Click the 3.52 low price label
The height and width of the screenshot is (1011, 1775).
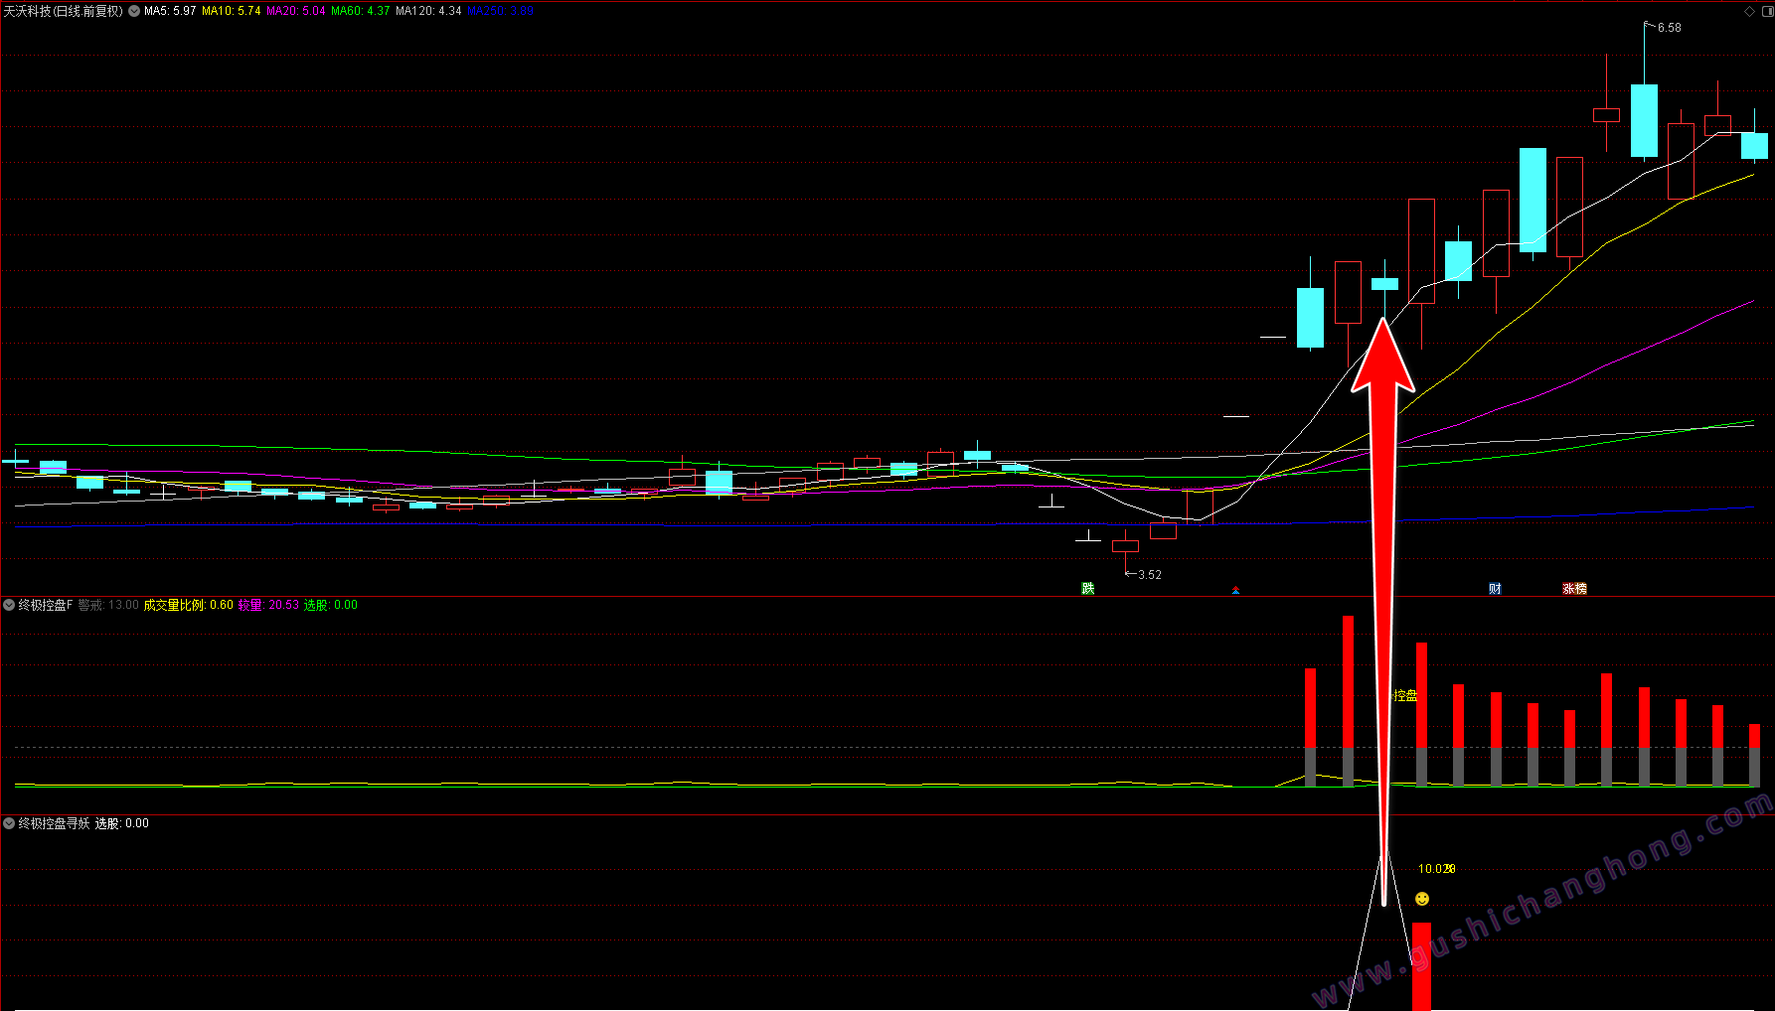[1150, 575]
